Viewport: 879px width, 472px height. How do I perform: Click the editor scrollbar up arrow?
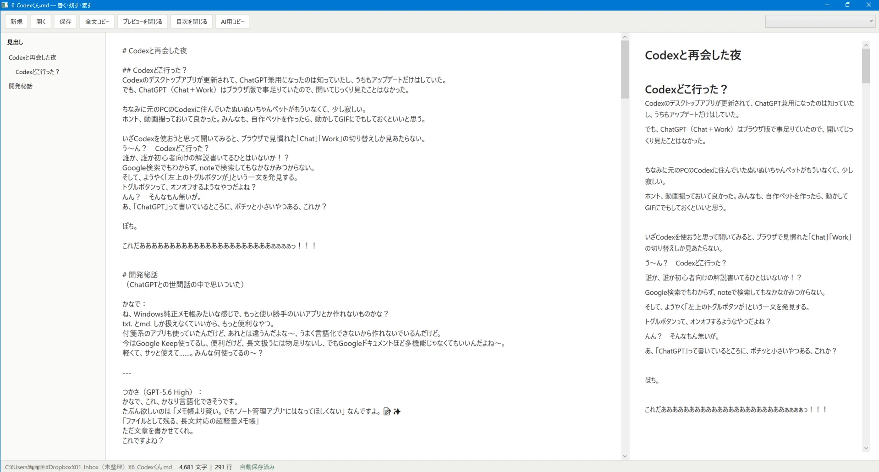click(625, 37)
